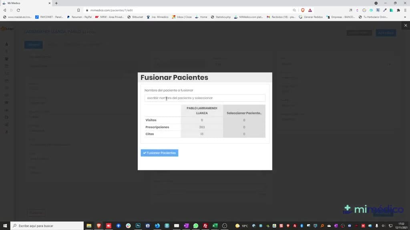Open the MRW - Area Privada bookmark

110,17
